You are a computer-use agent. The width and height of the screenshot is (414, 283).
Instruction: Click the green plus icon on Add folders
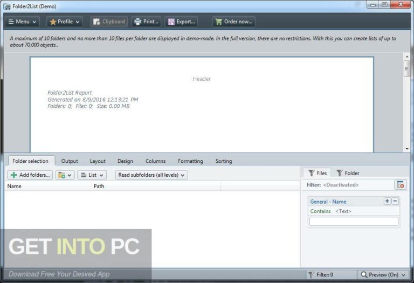[13, 175]
